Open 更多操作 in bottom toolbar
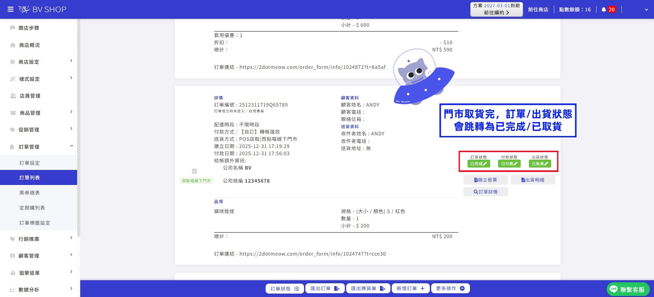 pyautogui.click(x=450, y=288)
